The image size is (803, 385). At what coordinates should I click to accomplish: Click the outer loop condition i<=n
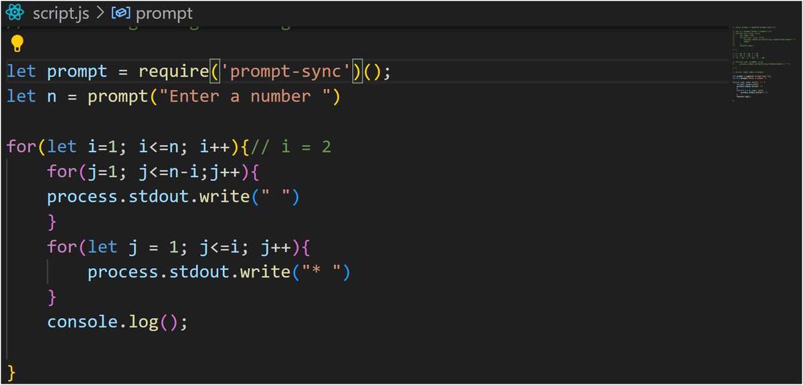(159, 146)
